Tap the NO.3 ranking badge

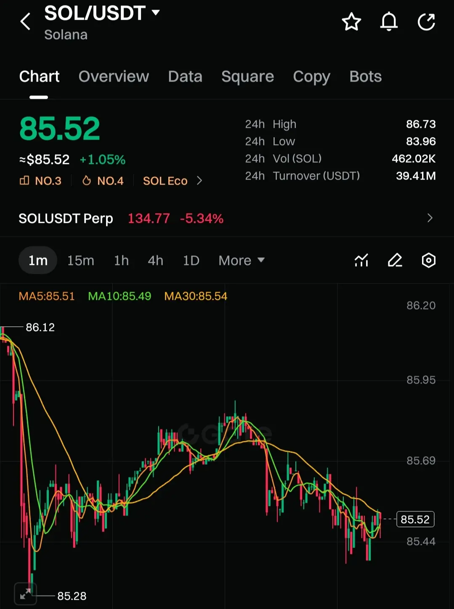tap(40, 181)
